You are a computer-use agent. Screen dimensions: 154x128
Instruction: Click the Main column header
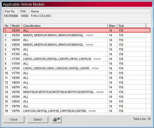tap(112, 26)
